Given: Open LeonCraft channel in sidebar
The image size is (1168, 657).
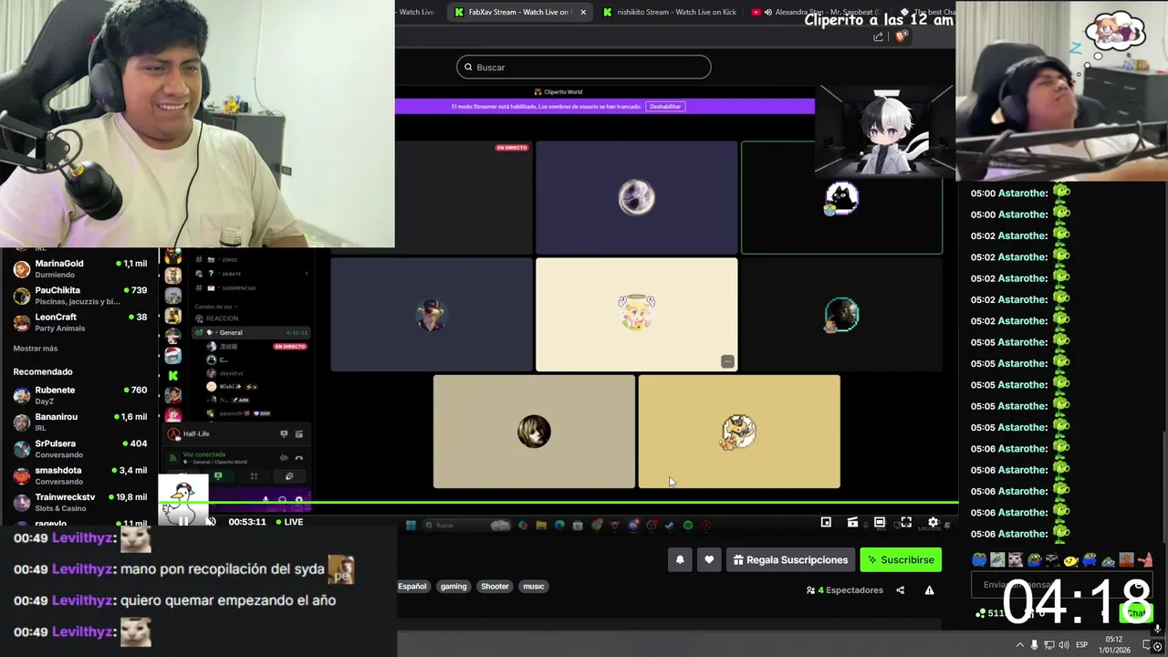Looking at the screenshot, I should [79, 322].
